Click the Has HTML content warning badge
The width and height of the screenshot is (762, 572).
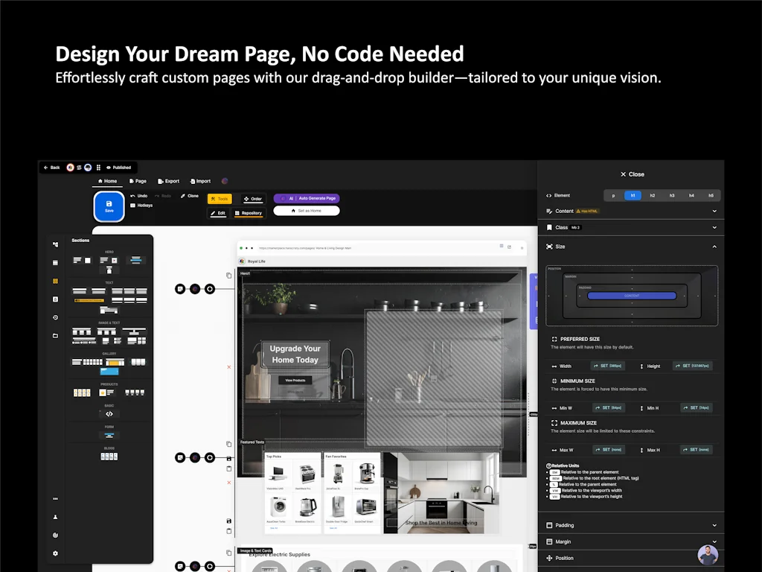[588, 211]
